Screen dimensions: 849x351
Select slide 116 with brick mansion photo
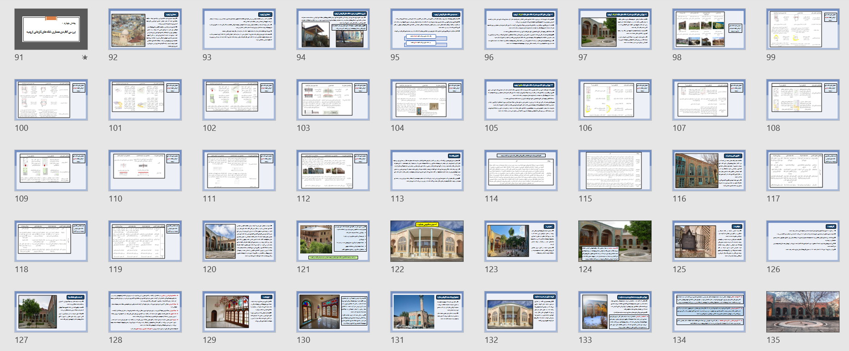point(709,170)
